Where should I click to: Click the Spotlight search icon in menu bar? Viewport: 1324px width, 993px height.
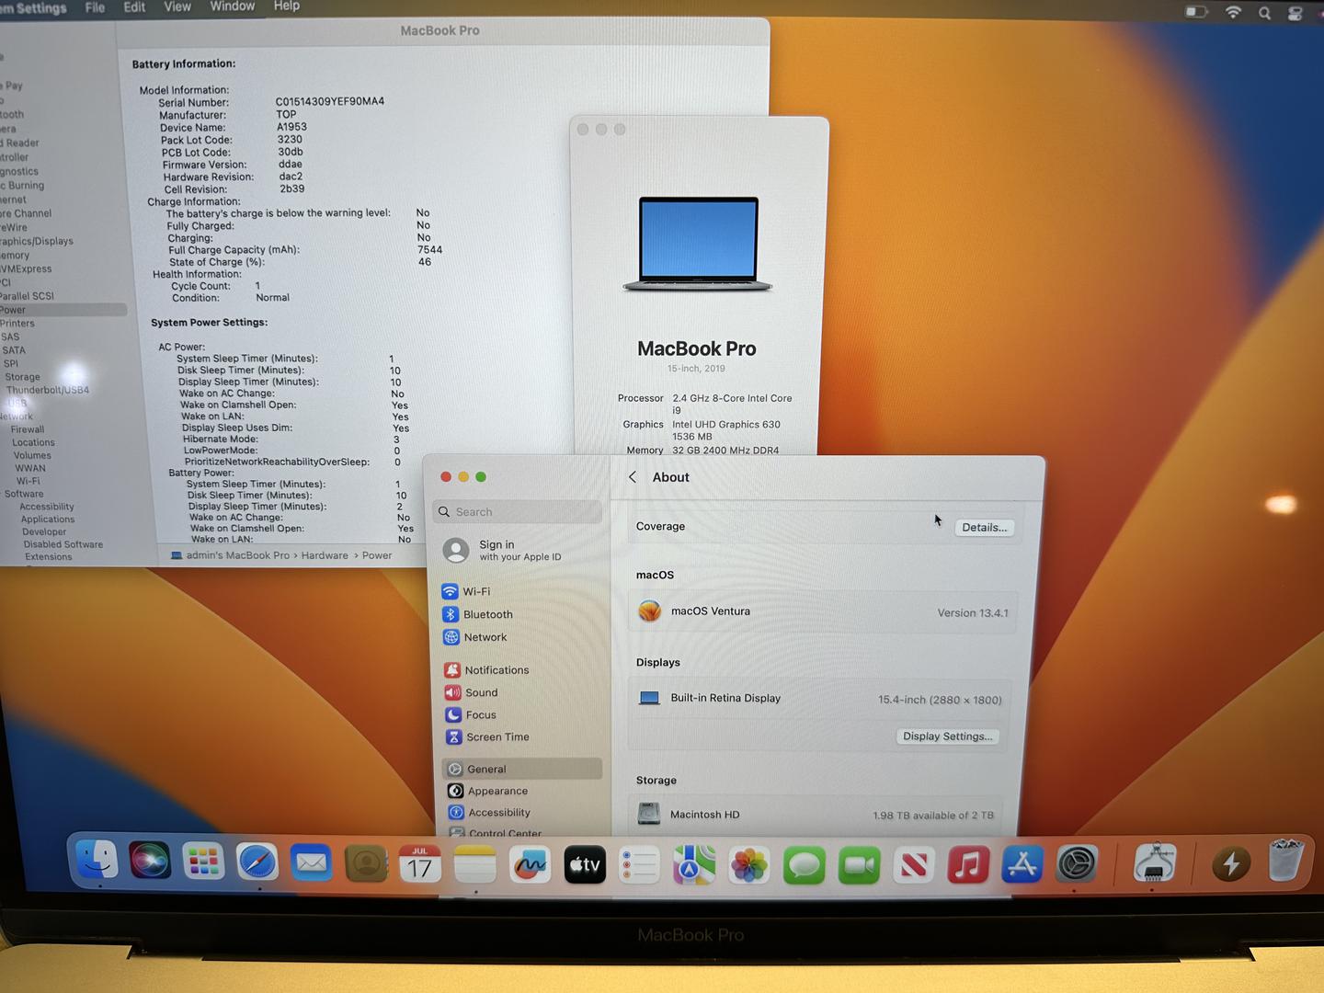coord(1265,13)
